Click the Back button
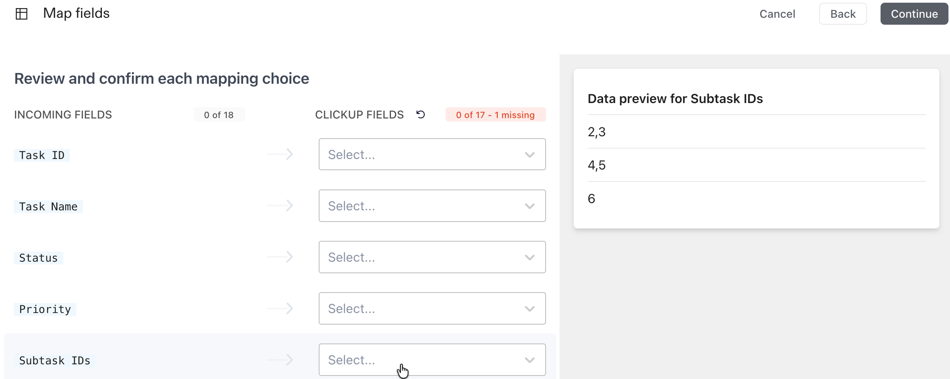Screen dimensions: 950x379 click(842, 14)
